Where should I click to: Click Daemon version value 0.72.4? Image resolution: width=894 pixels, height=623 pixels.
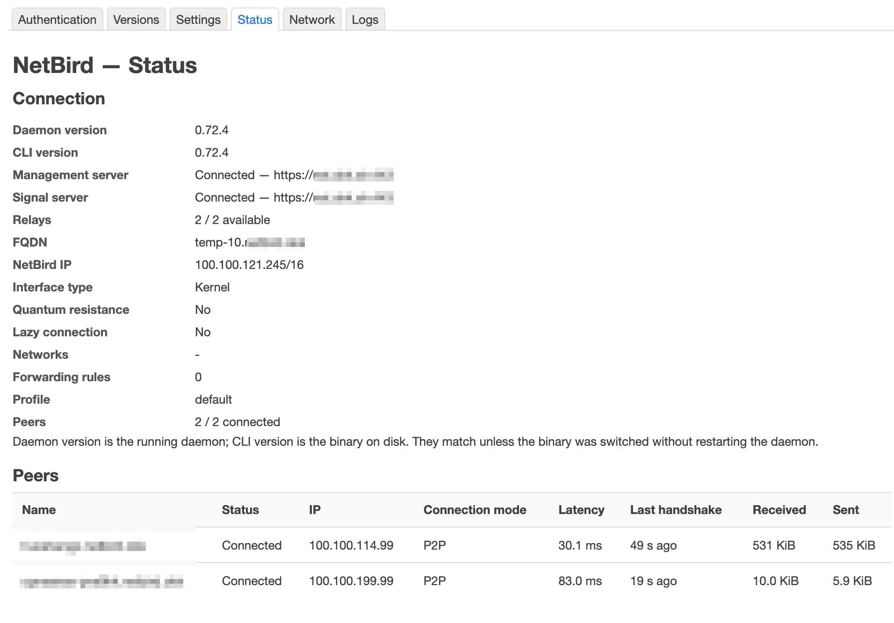click(x=211, y=130)
